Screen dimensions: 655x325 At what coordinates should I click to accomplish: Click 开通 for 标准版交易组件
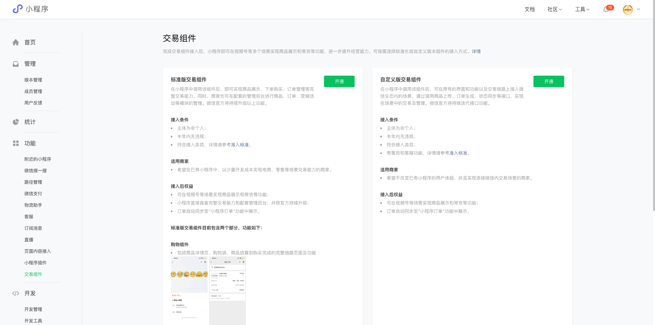click(x=339, y=81)
